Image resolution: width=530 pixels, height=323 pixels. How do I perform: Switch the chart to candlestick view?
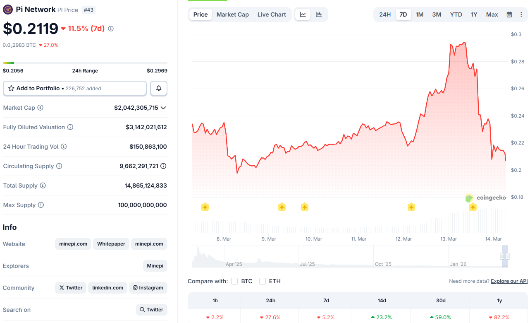click(318, 14)
